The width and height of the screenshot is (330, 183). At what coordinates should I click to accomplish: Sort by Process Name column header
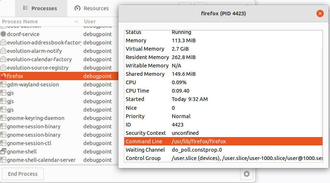click(x=40, y=22)
